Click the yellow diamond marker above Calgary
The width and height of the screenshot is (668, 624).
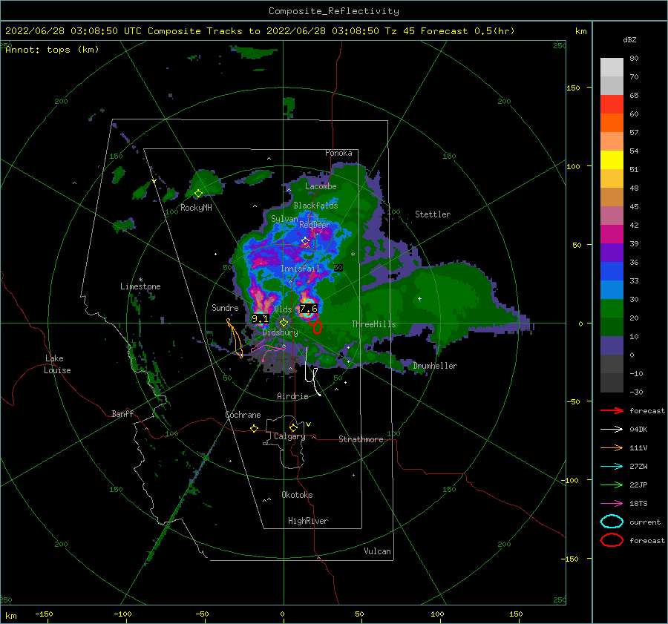point(293,427)
